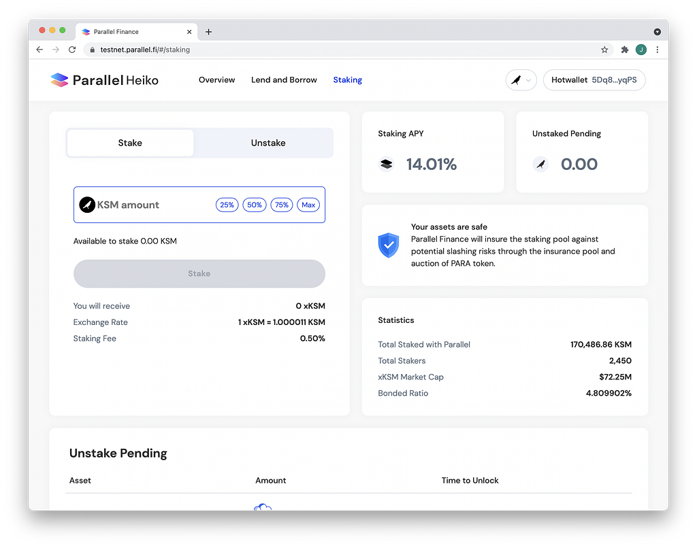Screen dimensions: 697x548
Task: Open Chrome profile avatar J
Action: coord(641,50)
